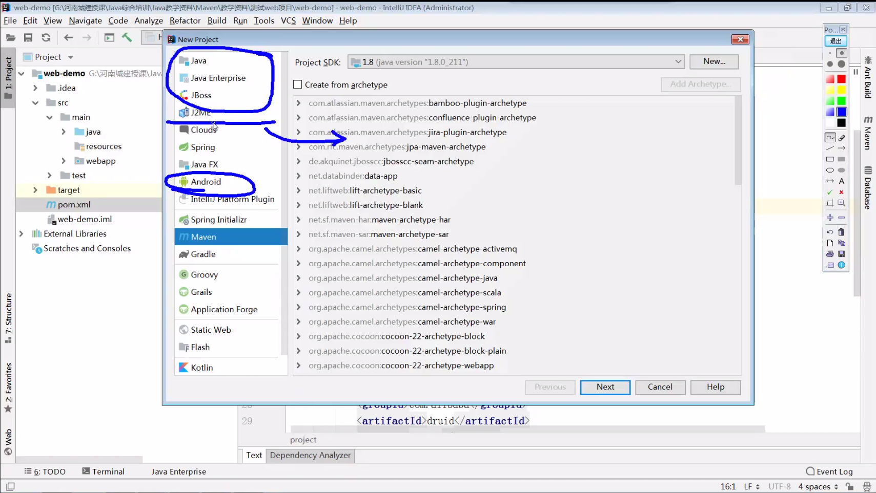Image resolution: width=876 pixels, height=493 pixels.
Task: Expand the webapp folder node
Action: pos(64,161)
